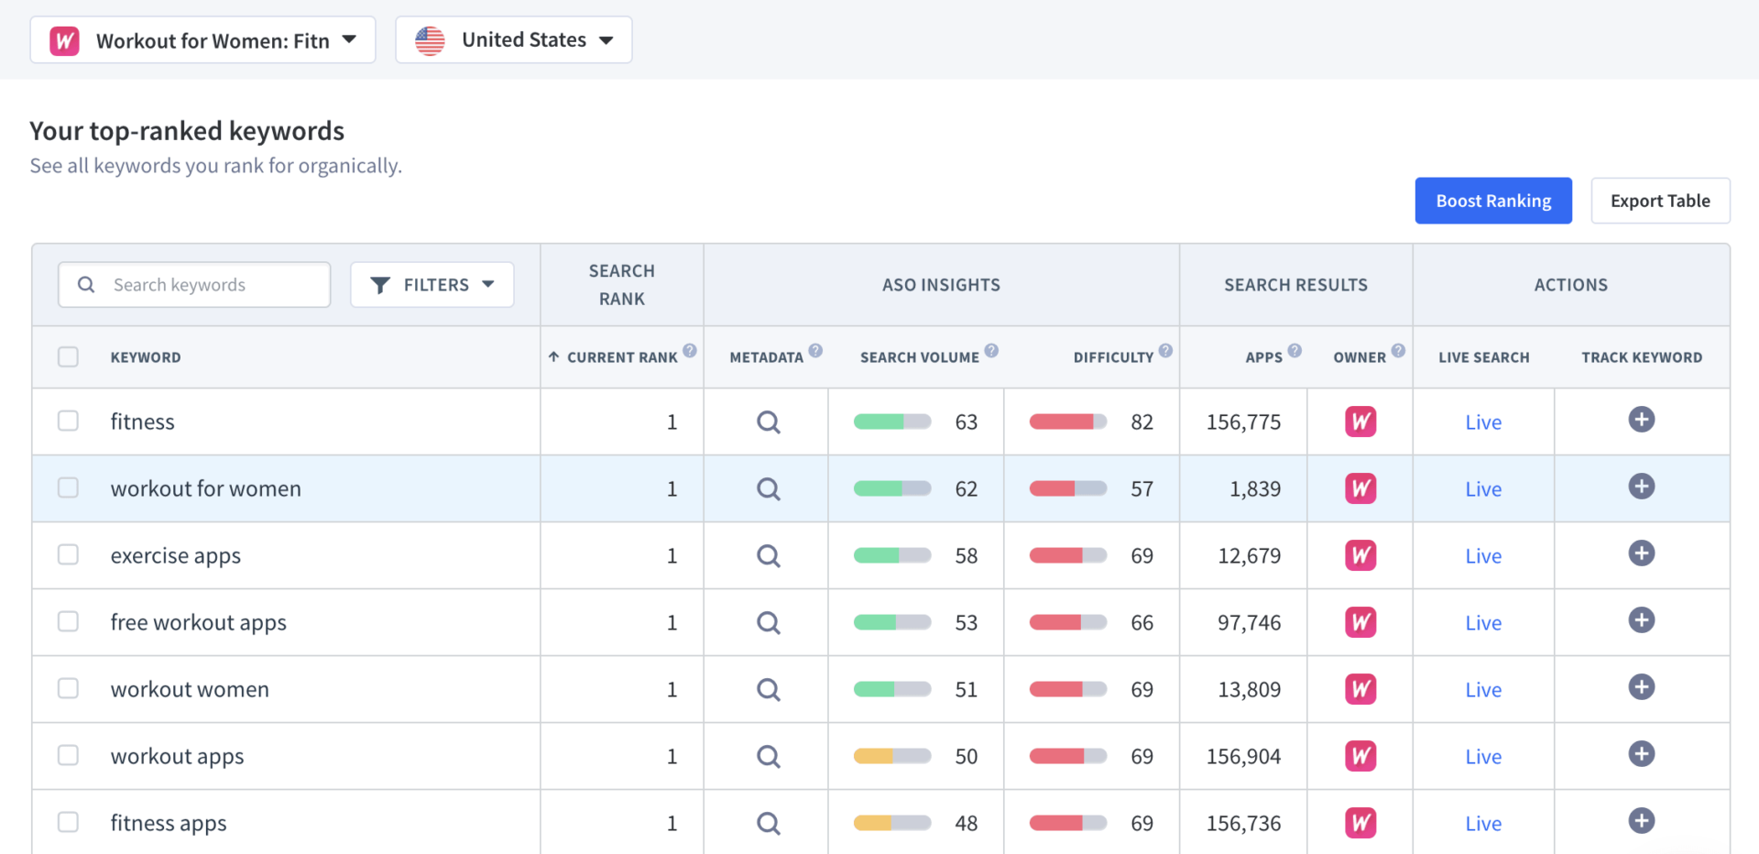Screen dimensions: 1759x854
Task: Click metadata magnifier in exercise apps row
Action: 768,556
